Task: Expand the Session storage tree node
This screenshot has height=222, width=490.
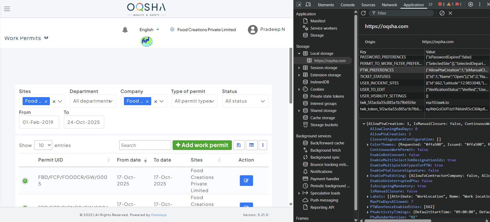Action: (299, 68)
